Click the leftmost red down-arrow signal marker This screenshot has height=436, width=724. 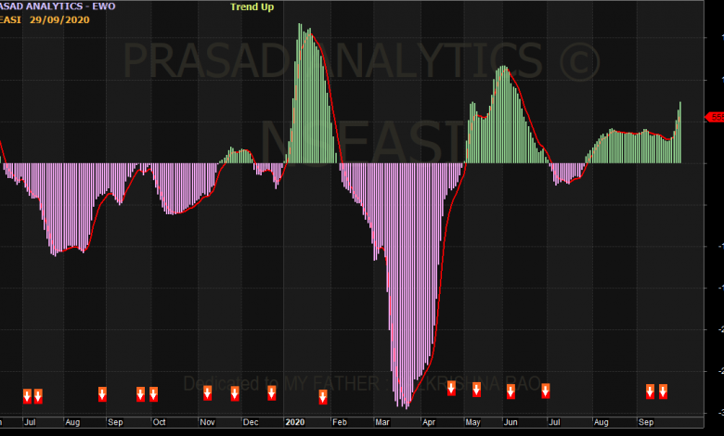pyautogui.click(x=27, y=396)
